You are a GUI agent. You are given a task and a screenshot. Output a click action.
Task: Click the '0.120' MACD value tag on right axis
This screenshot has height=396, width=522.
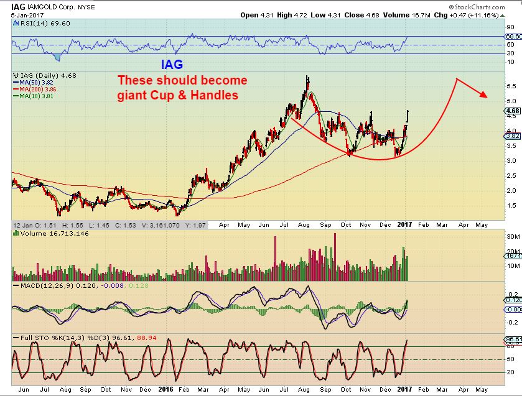coord(513,300)
